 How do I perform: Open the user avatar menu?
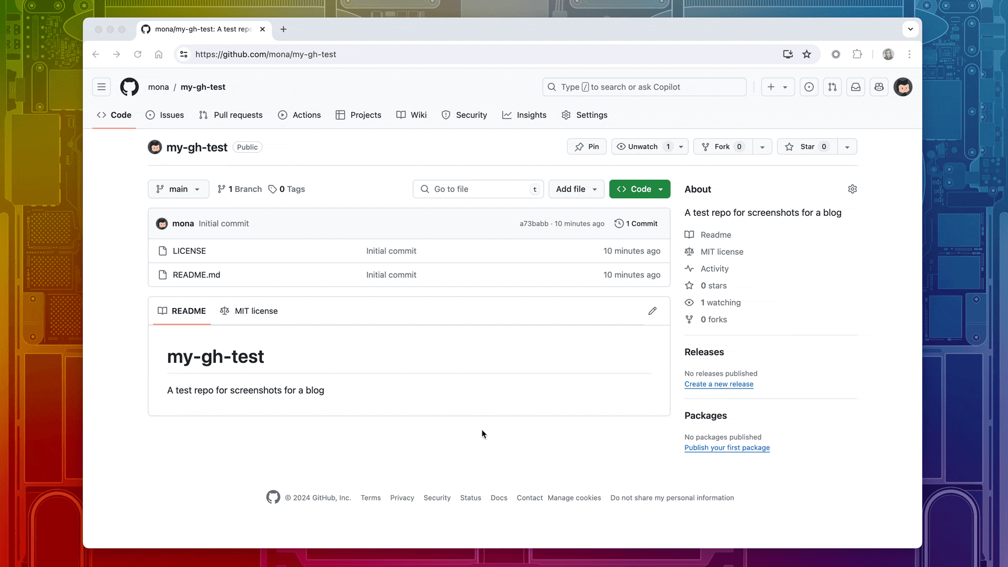[x=903, y=87]
